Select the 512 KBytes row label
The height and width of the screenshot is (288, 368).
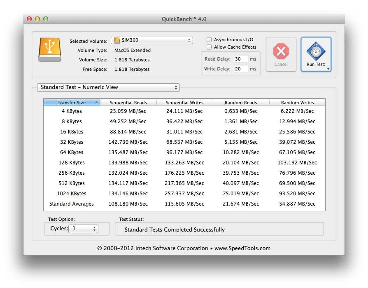click(x=72, y=183)
